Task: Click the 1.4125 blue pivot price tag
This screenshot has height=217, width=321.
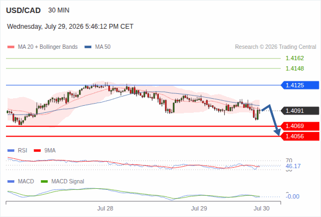Action: [x=300, y=85]
